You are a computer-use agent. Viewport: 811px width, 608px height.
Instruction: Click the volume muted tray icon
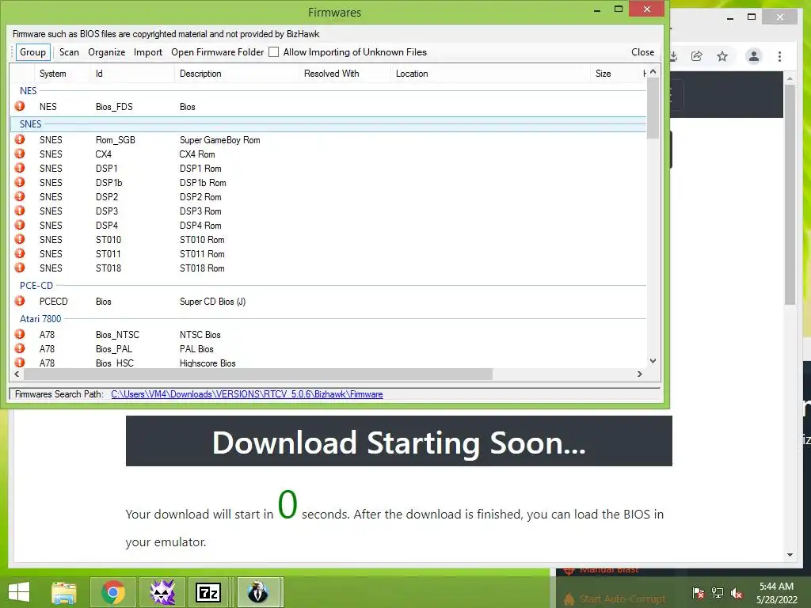point(737,593)
